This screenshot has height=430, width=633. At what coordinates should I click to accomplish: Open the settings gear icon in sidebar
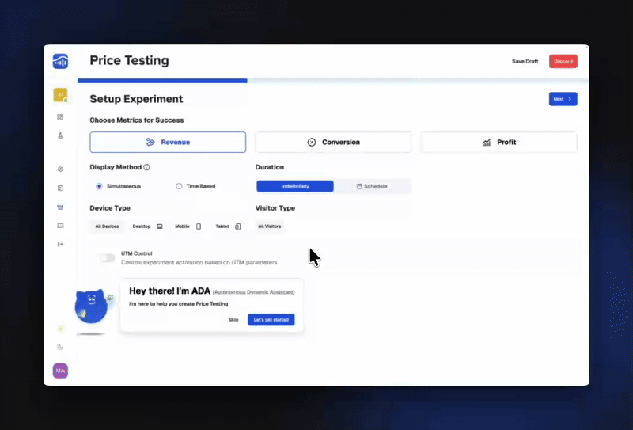click(x=60, y=169)
